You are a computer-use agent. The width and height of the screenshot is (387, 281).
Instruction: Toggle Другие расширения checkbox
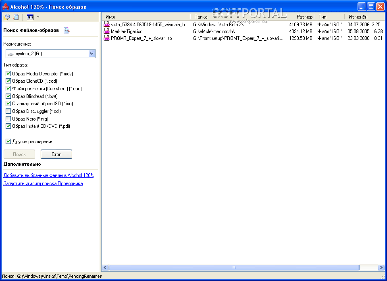(x=8, y=142)
